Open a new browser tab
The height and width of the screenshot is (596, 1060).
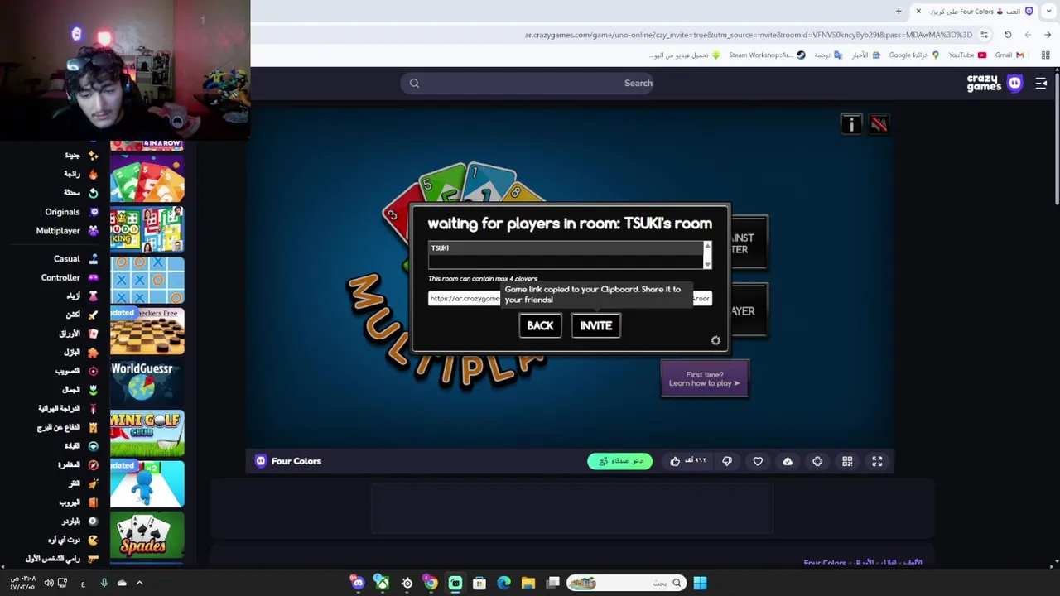click(899, 12)
